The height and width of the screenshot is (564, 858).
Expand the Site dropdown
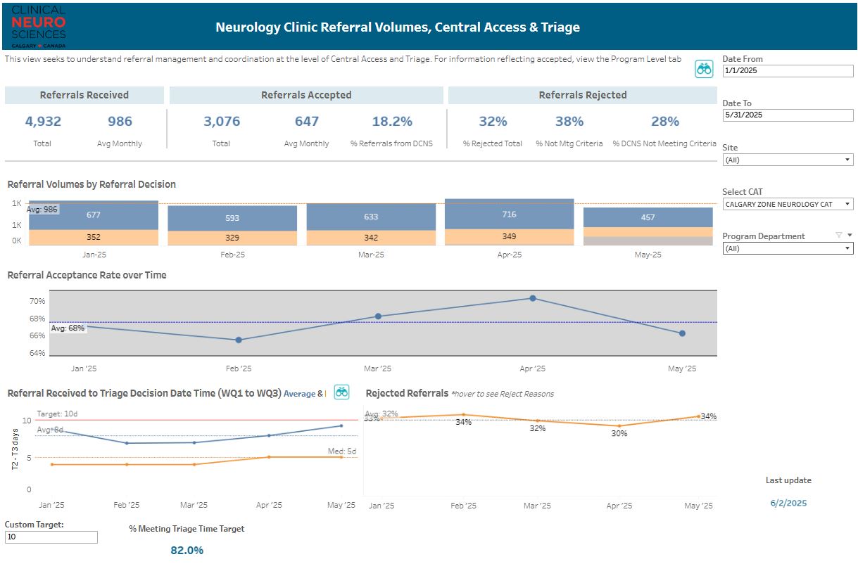coord(788,160)
